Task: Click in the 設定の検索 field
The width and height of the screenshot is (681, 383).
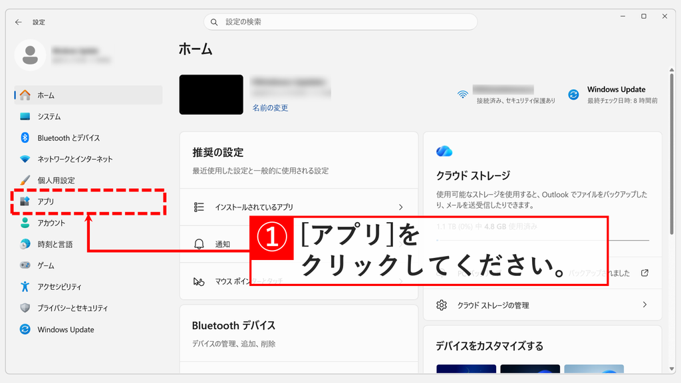Action: pyautogui.click(x=340, y=22)
